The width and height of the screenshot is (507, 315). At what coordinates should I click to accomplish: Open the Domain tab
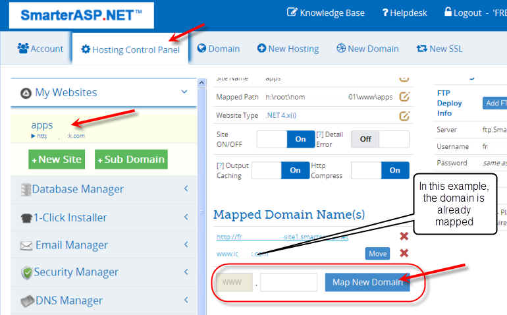(218, 49)
